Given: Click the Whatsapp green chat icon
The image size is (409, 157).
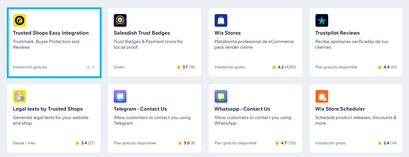Looking at the screenshot, I should [221, 96].
